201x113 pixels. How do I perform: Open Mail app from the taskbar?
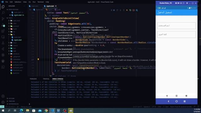[x=40, y=110]
